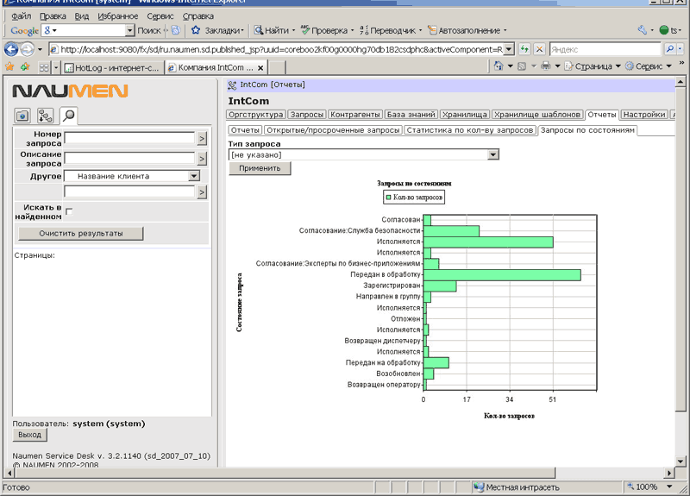Open the Открытые/просроченные запросы subtab
Image resolution: width=690 pixels, height=496 pixels.
[333, 130]
